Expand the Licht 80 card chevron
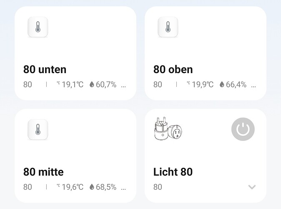The width and height of the screenshot is (281, 209). click(x=251, y=187)
